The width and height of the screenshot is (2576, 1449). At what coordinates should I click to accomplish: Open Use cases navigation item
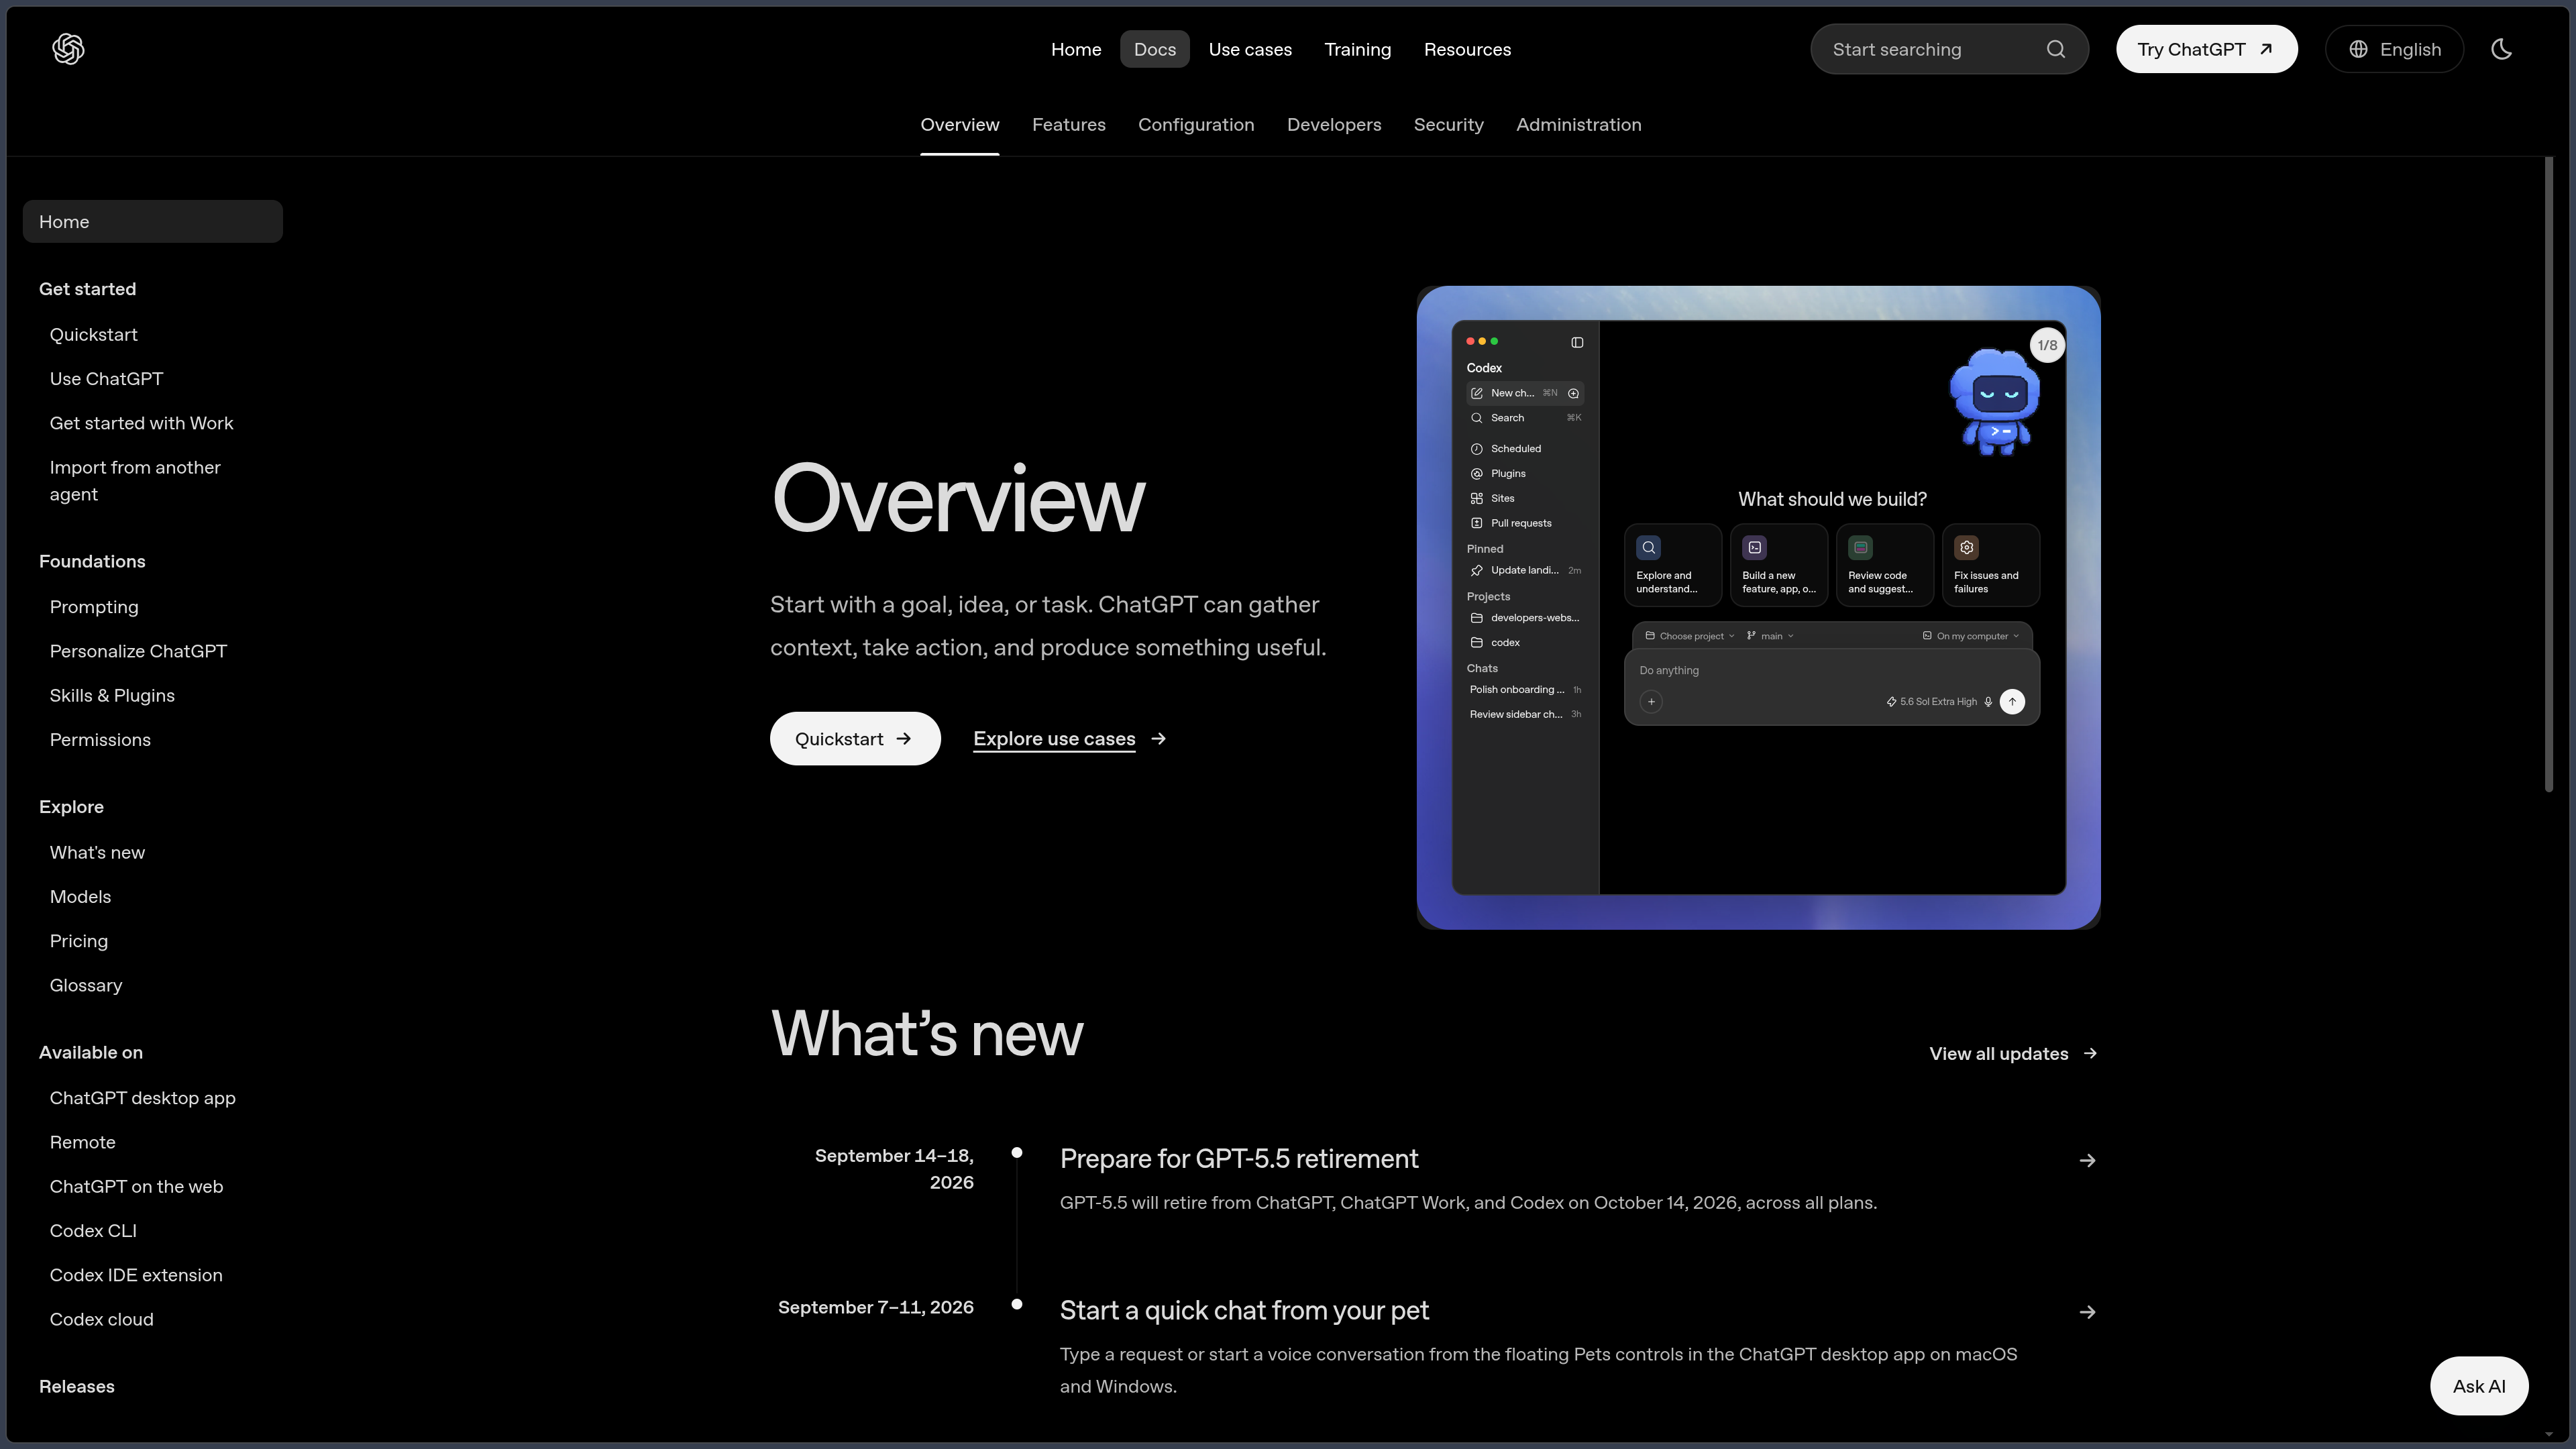[1250, 49]
